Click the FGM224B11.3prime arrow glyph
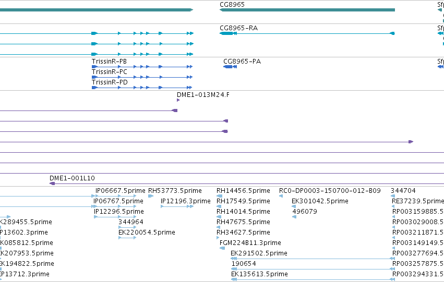Image resolution: width=444 pixels, height=282 pixels. 222,248
